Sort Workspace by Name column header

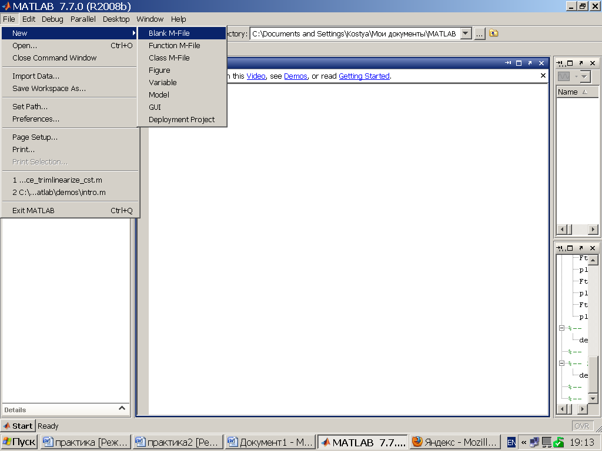(577, 92)
